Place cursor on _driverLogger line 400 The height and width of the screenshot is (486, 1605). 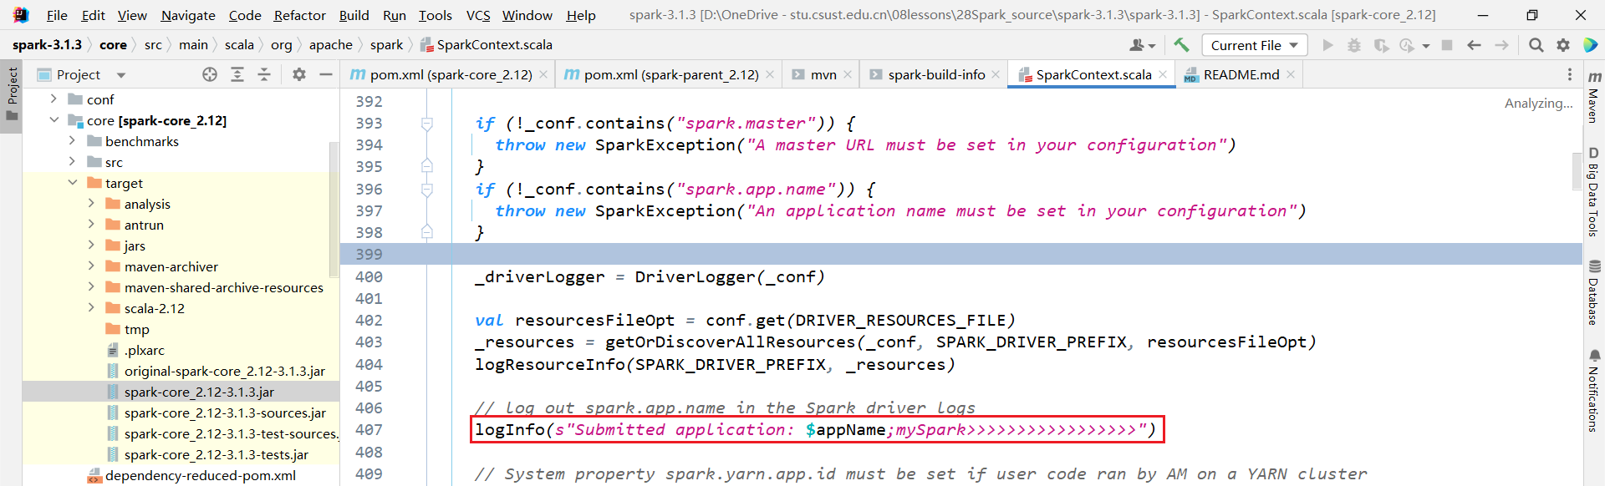coord(650,277)
